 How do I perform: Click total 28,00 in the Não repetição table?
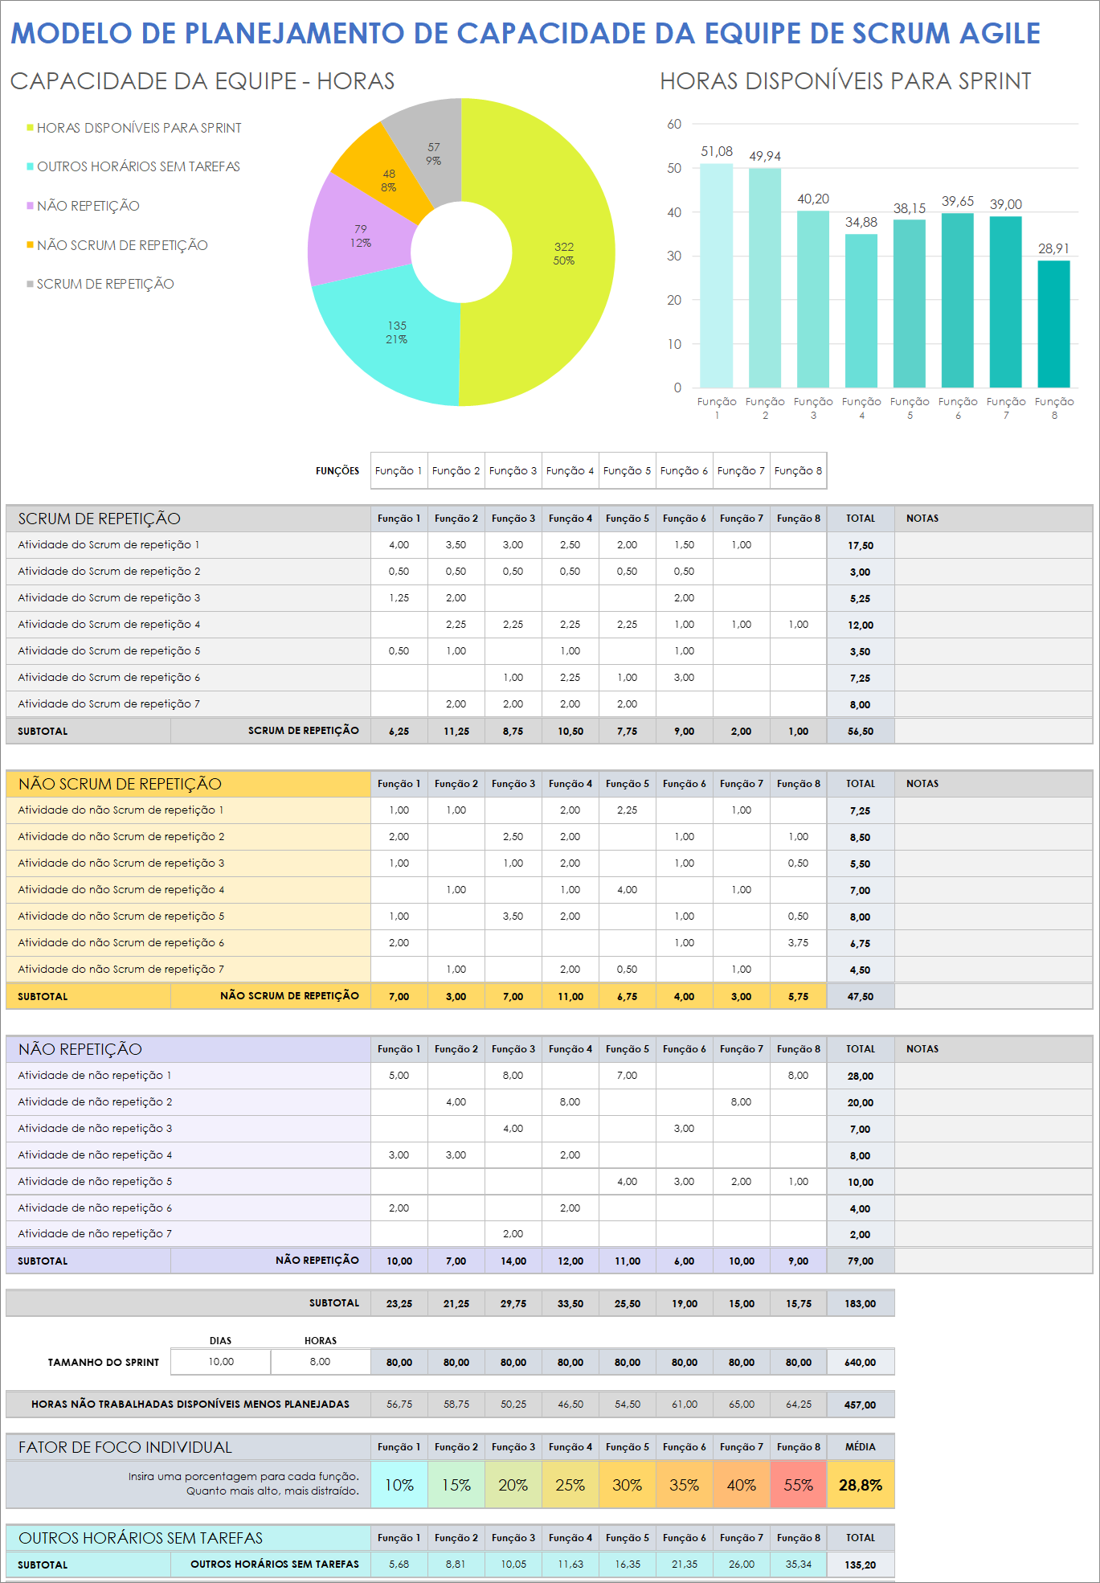coord(861,1076)
